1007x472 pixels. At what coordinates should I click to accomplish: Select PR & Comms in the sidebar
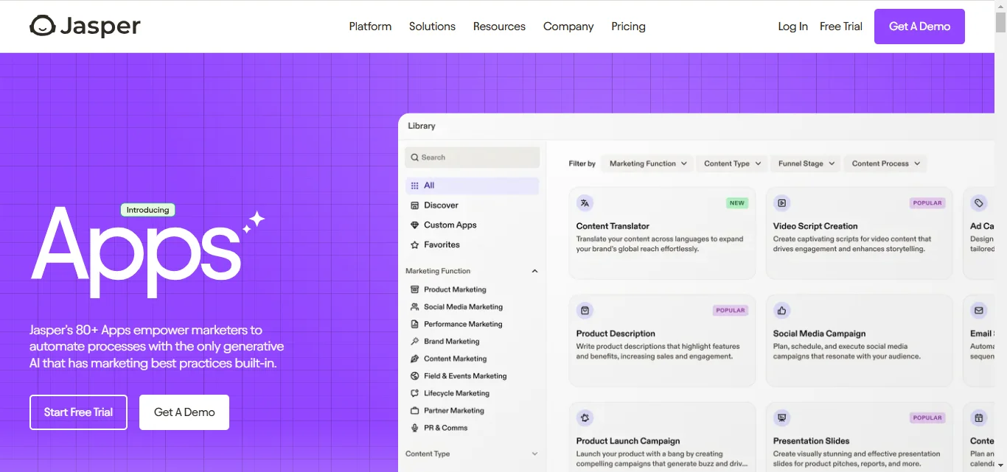445,428
